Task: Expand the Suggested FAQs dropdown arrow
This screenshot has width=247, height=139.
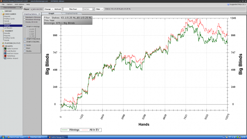Action: [246, 4]
